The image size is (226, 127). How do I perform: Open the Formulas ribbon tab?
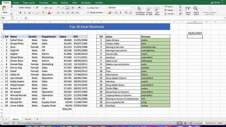coord(44,3)
